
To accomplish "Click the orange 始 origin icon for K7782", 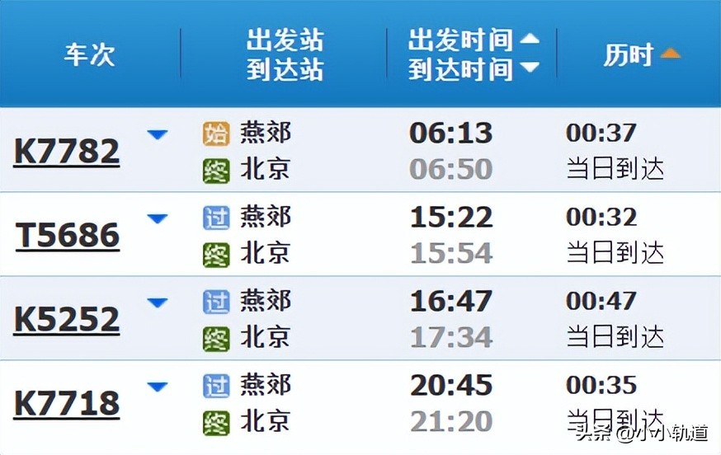I will [x=215, y=134].
